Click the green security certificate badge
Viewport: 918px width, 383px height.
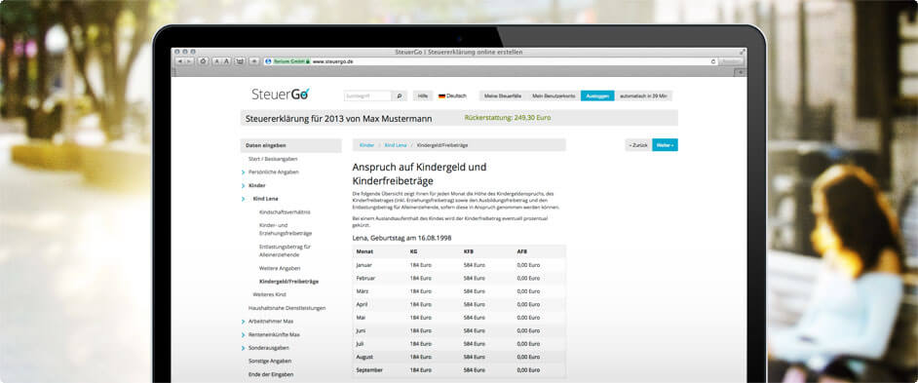291,60
